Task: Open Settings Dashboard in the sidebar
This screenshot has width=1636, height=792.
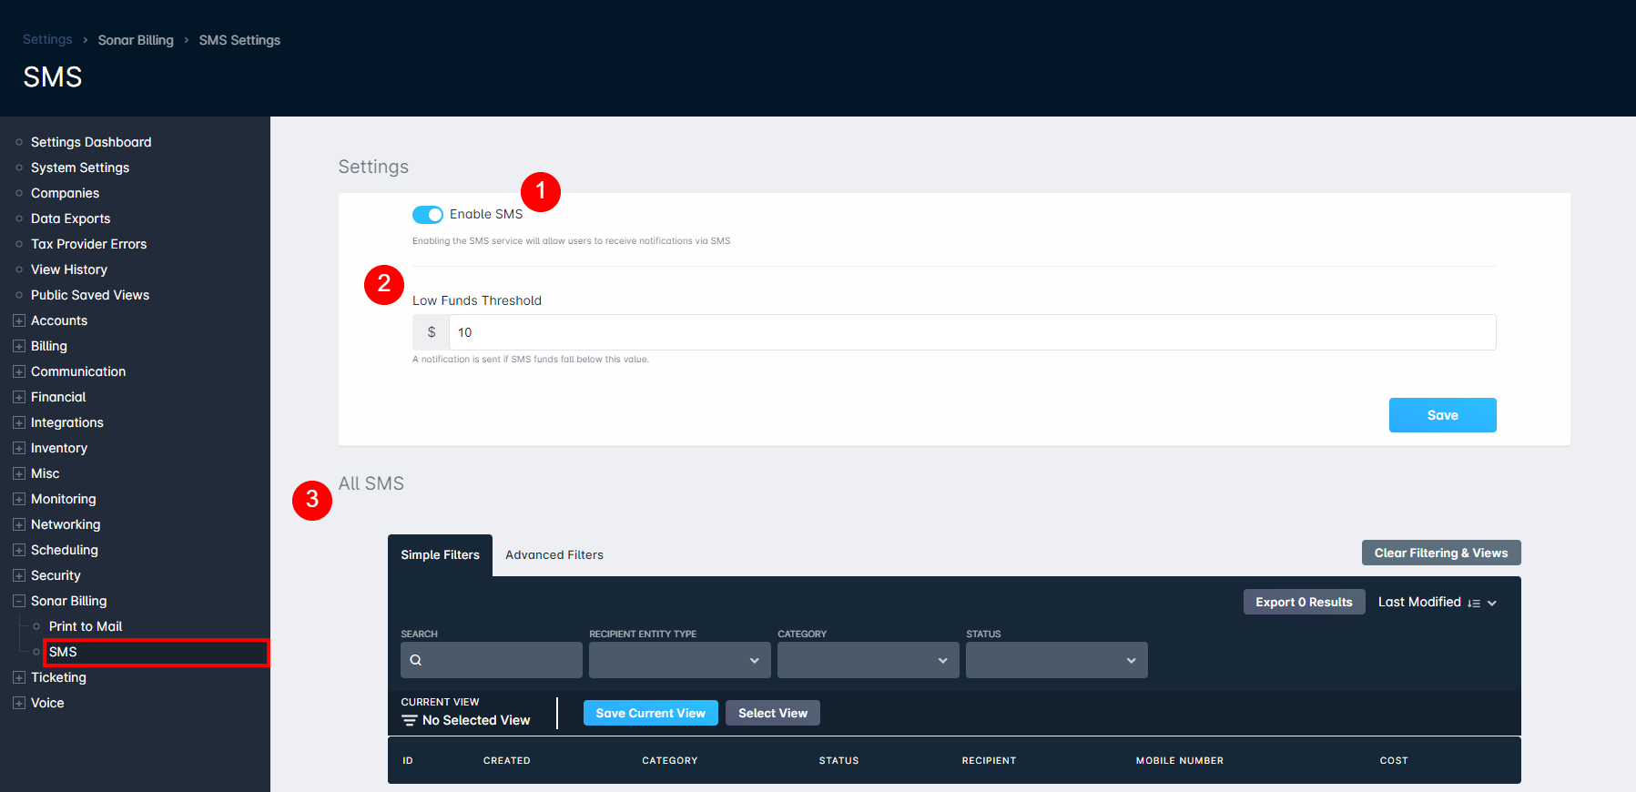Action: pyautogui.click(x=91, y=142)
